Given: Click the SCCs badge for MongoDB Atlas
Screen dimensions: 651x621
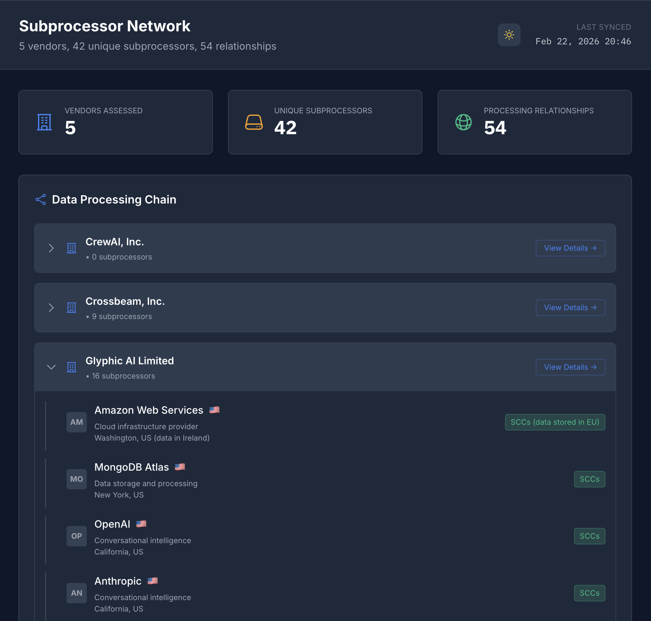Looking at the screenshot, I should (x=589, y=479).
